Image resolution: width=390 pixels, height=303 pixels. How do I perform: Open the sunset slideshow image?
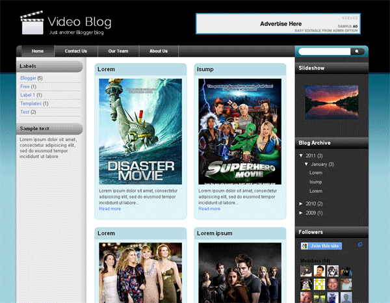pos(331,102)
